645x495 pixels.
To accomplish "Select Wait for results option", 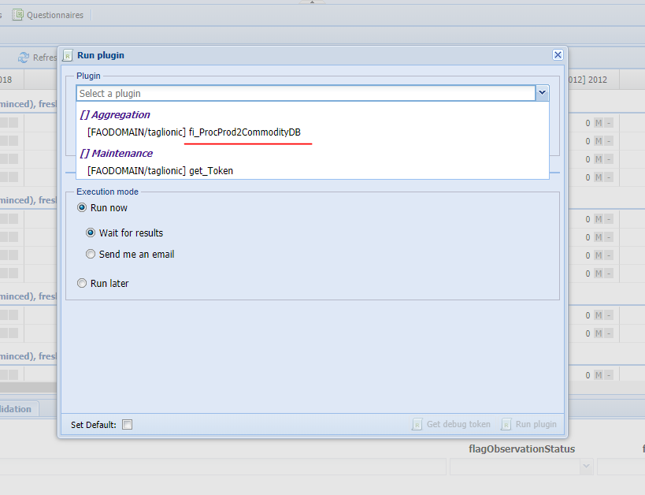I will [91, 233].
